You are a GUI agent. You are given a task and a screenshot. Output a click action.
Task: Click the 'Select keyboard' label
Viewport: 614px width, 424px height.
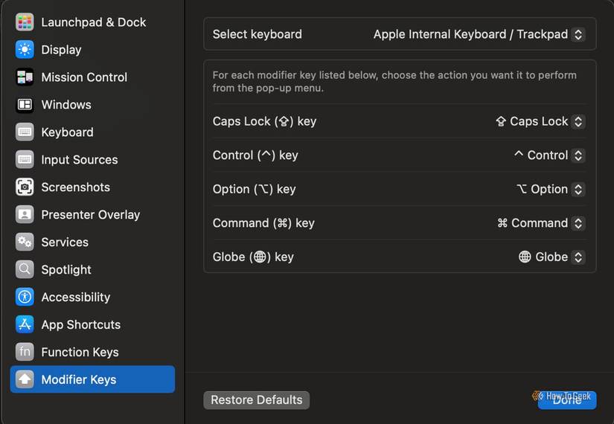pyautogui.click(x=258, y=34)
